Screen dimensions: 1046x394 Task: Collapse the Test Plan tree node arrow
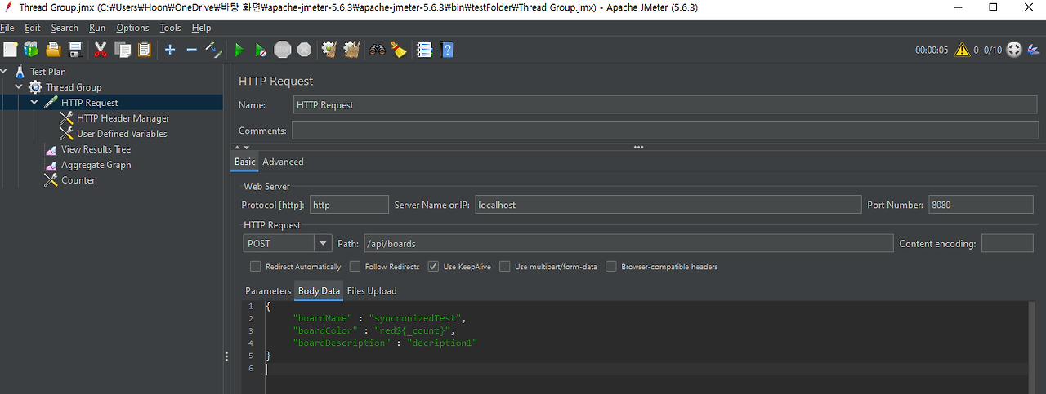pyautogui.click(x=4, y=72)
